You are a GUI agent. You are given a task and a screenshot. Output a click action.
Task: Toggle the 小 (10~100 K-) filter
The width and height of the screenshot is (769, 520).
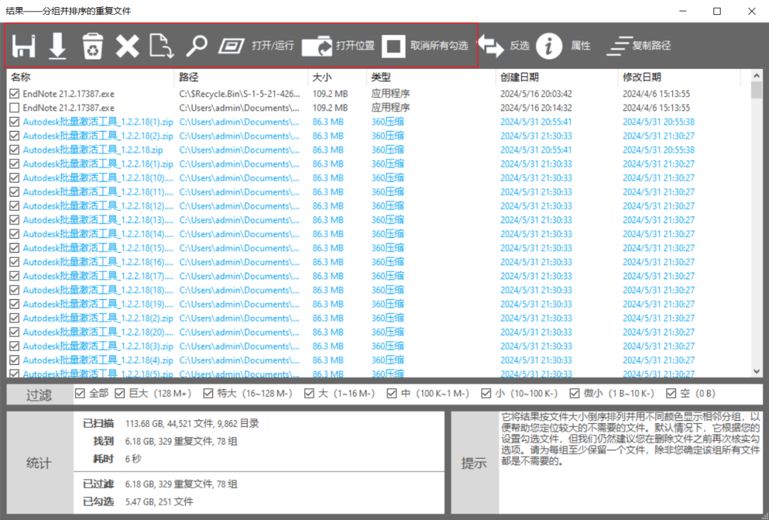pyautogui.click(x=486, y=393)
